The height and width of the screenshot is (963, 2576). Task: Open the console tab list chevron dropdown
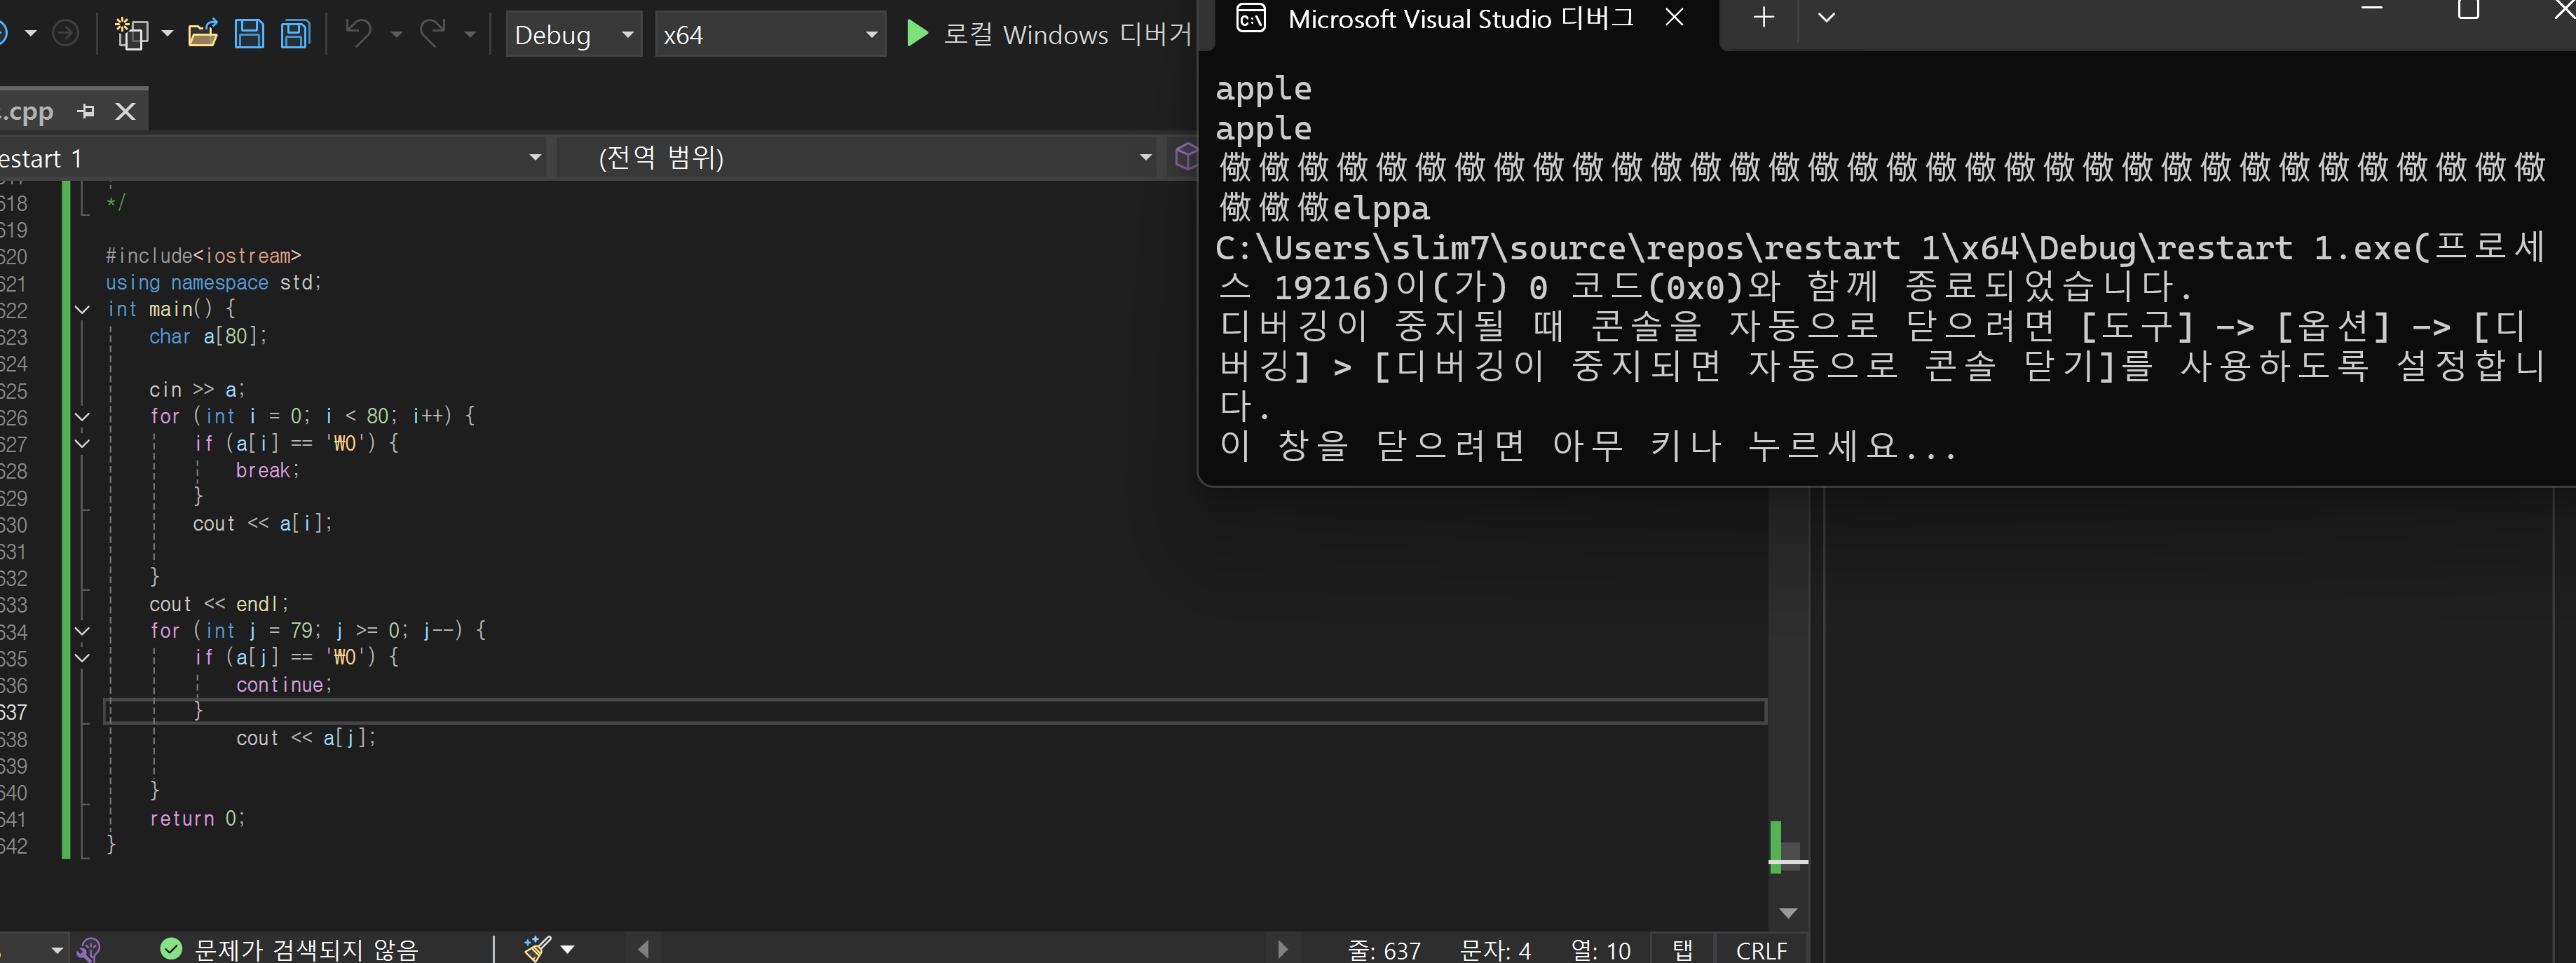pyautogui.click(x=1826, y=17)
